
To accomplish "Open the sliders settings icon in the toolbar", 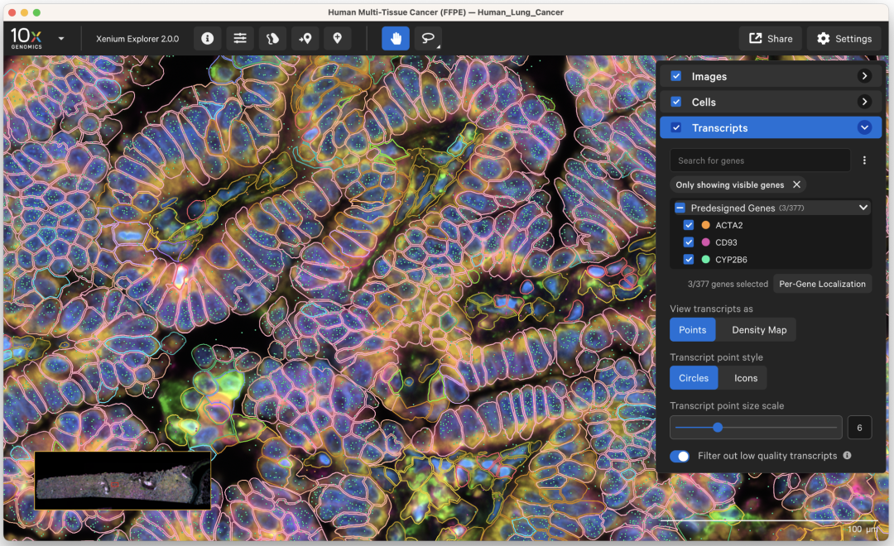I will (240, 38).
